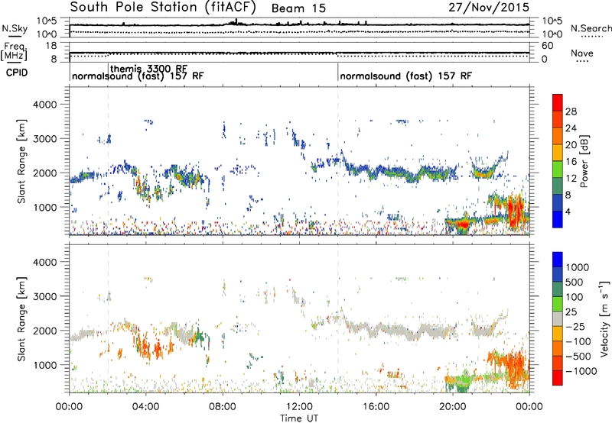This screenshot has height=423, width=612.
Task: Click 'Slant Range [km]' label of power panel
Action: pyautogui.click(x=21, y=161)
